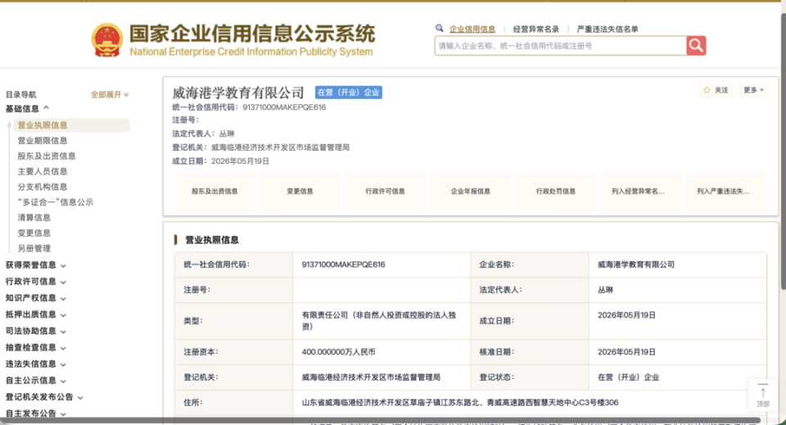This screenshot has width=786, height=425.
Task: Expand 自主发布公告 section
Action: (x=35, y=414)
